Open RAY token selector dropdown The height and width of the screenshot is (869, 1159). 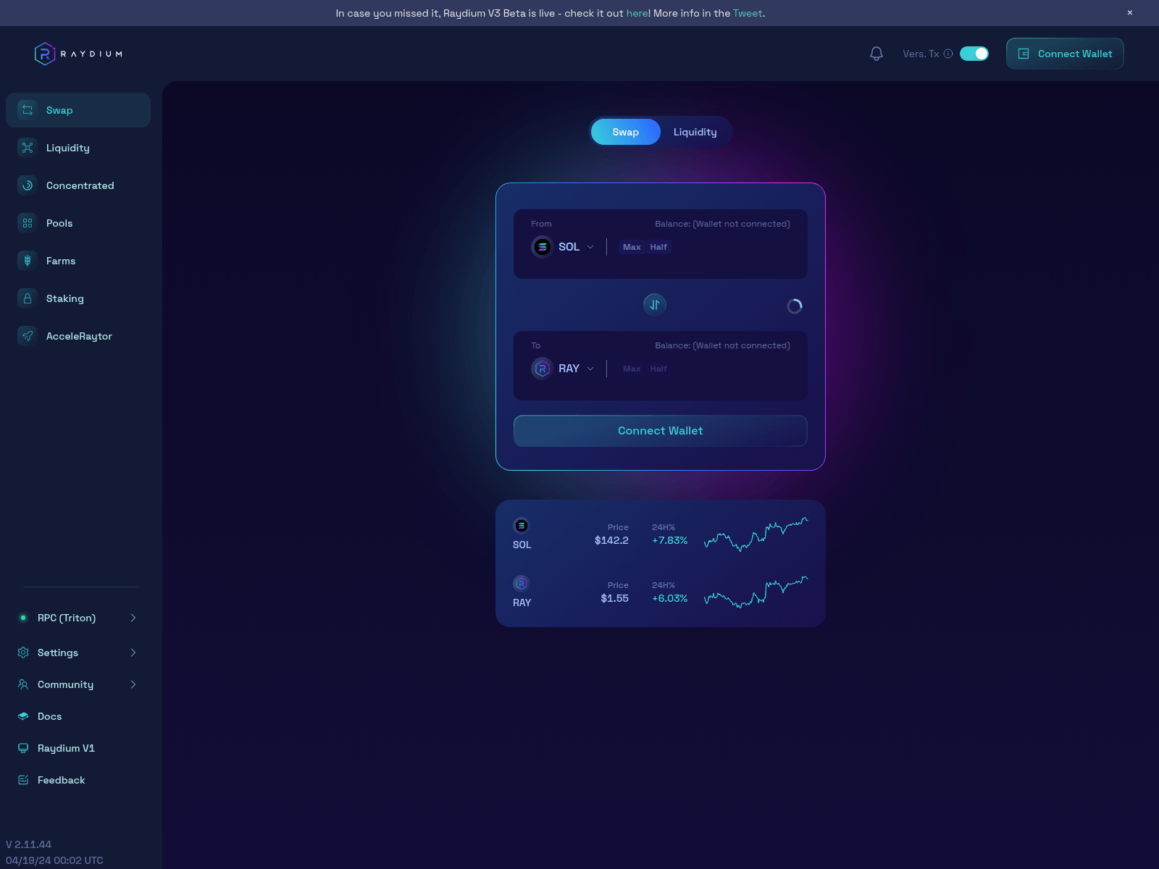click(563, 369)
